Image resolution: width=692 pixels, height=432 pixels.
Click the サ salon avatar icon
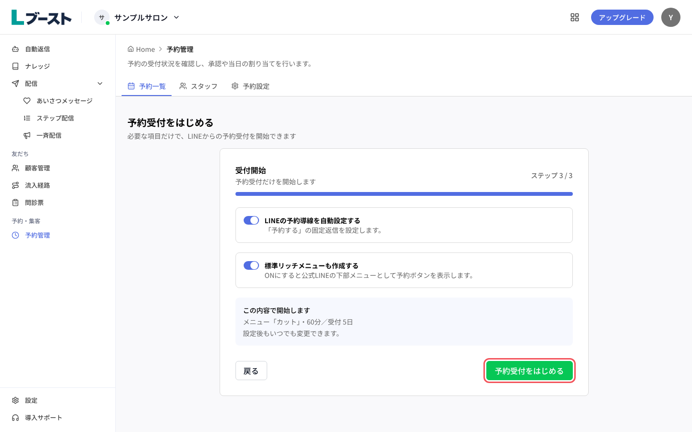pyautogui.click(x=102, y=17)
